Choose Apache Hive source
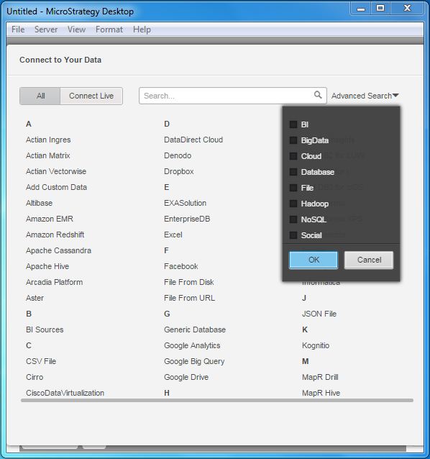 (47, 266)
